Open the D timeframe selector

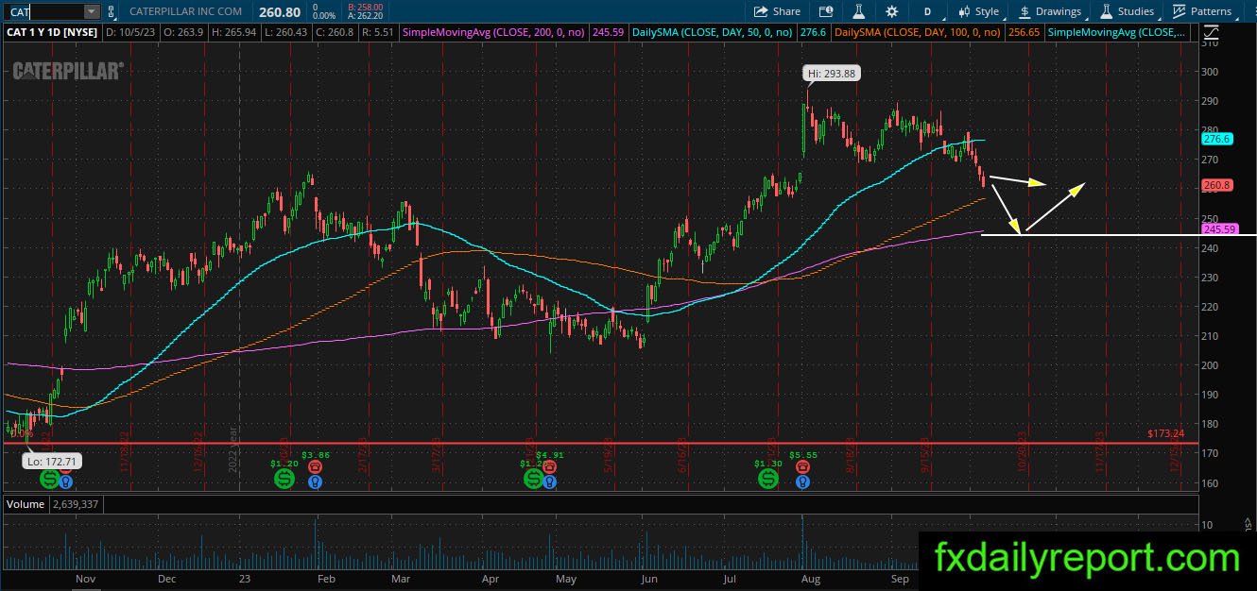(927, 11)
